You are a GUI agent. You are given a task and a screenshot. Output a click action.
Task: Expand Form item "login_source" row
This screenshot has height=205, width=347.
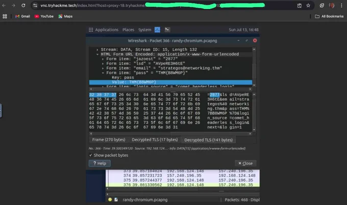pos(103,86)
